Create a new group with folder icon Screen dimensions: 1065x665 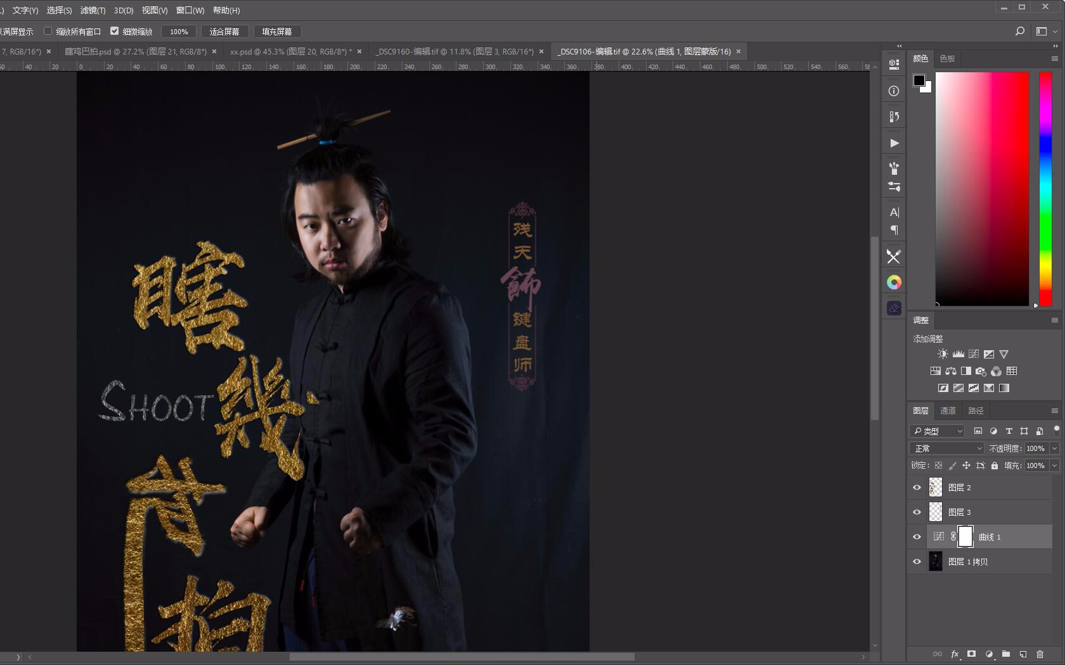[x=1005, y=654]
